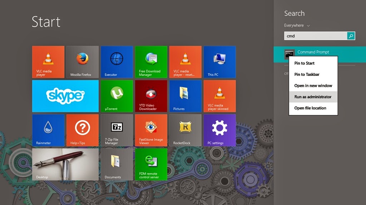Open the PC settings tile

220,130
